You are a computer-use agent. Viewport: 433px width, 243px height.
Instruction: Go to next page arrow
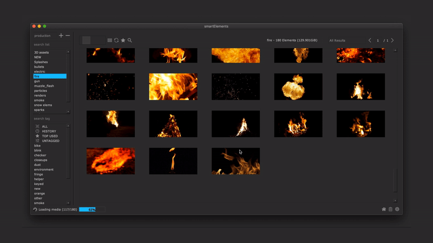(392, 40)
